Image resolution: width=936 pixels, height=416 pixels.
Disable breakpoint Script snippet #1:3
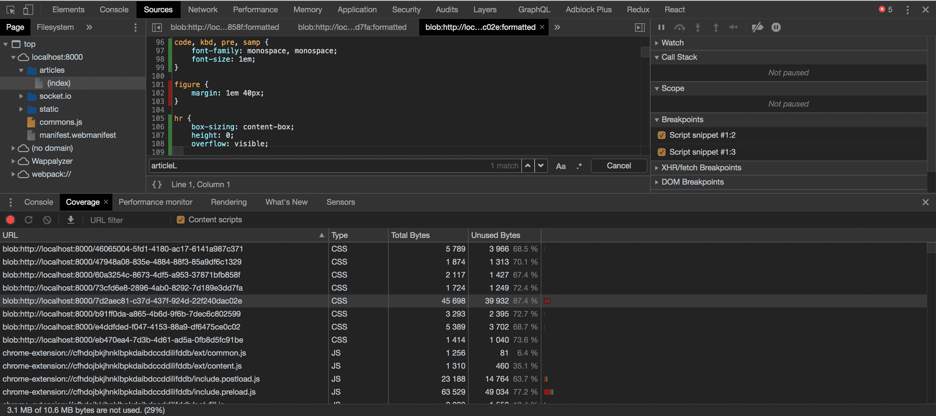coord(662,152)
